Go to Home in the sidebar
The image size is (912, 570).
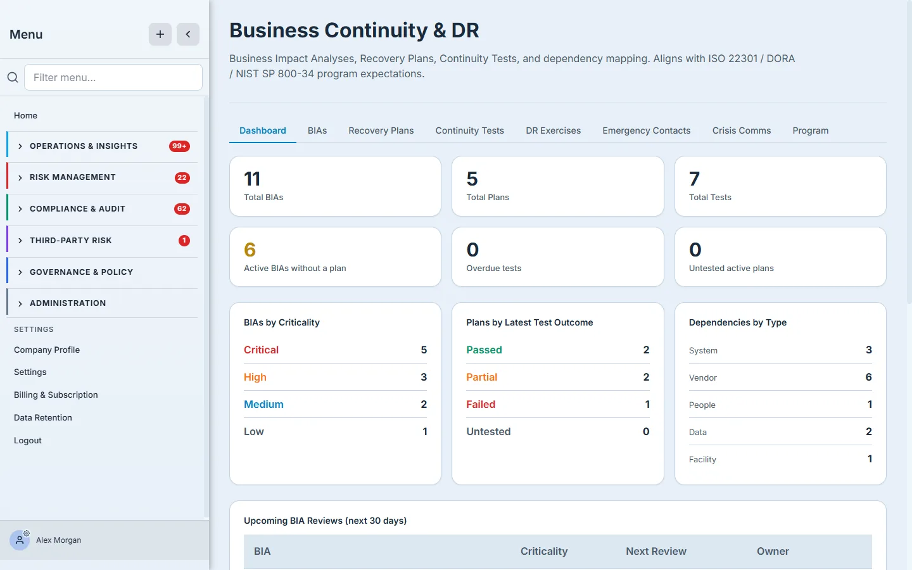pyautogui.click(x=25, y=115)
